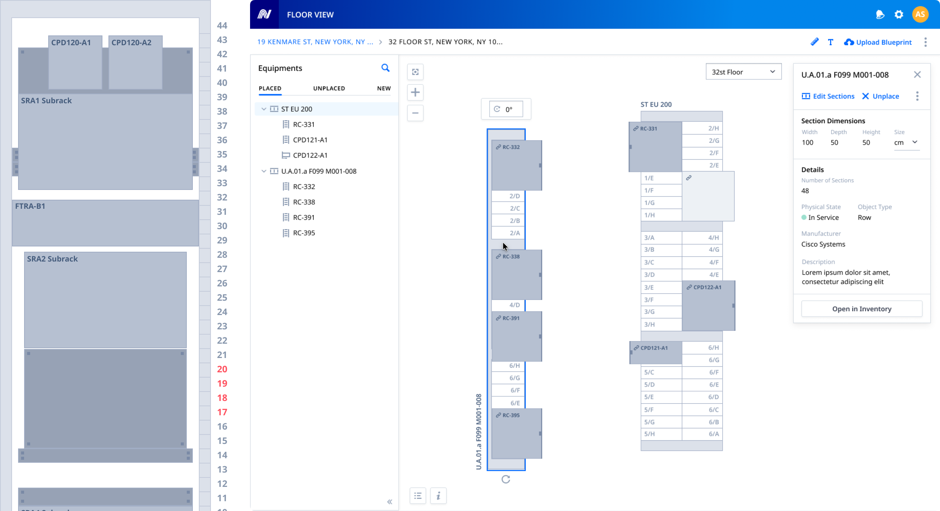Click the list view icon below canvas
This screenshot has width=940, height=511.
(x=418, y=496)
